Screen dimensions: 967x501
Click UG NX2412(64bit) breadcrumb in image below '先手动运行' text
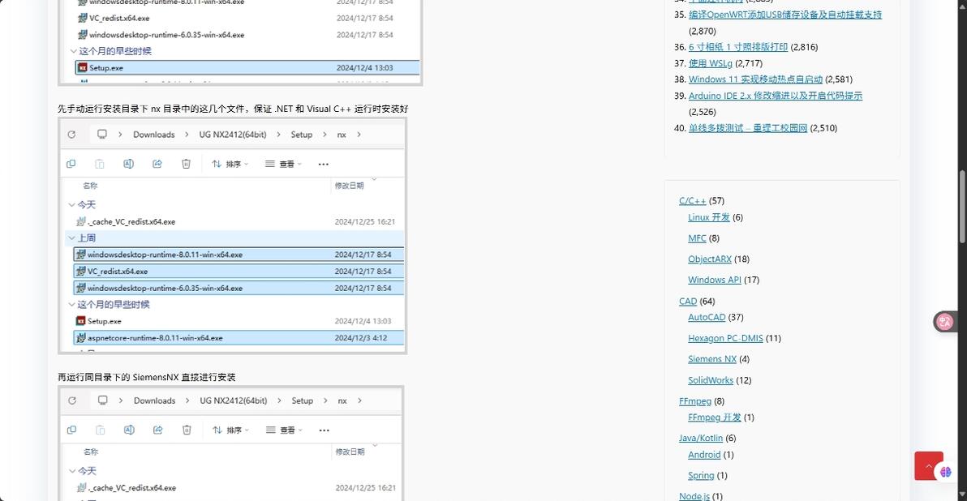click(x=233, y=135)
